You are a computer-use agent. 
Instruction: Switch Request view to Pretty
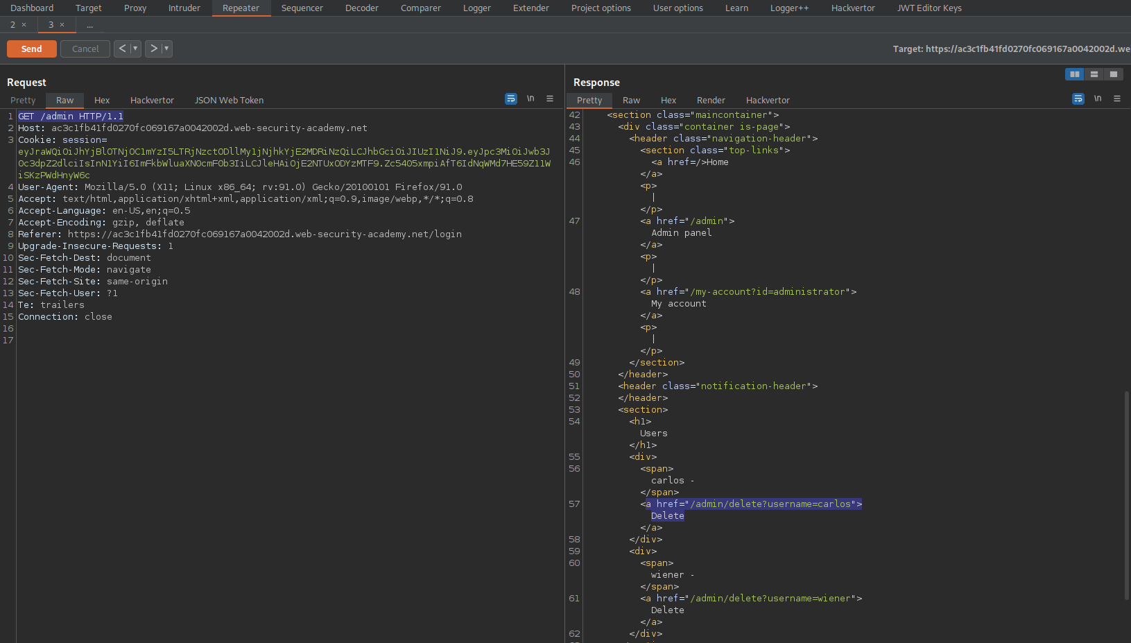pyautogui.click(x=23, y=101)
